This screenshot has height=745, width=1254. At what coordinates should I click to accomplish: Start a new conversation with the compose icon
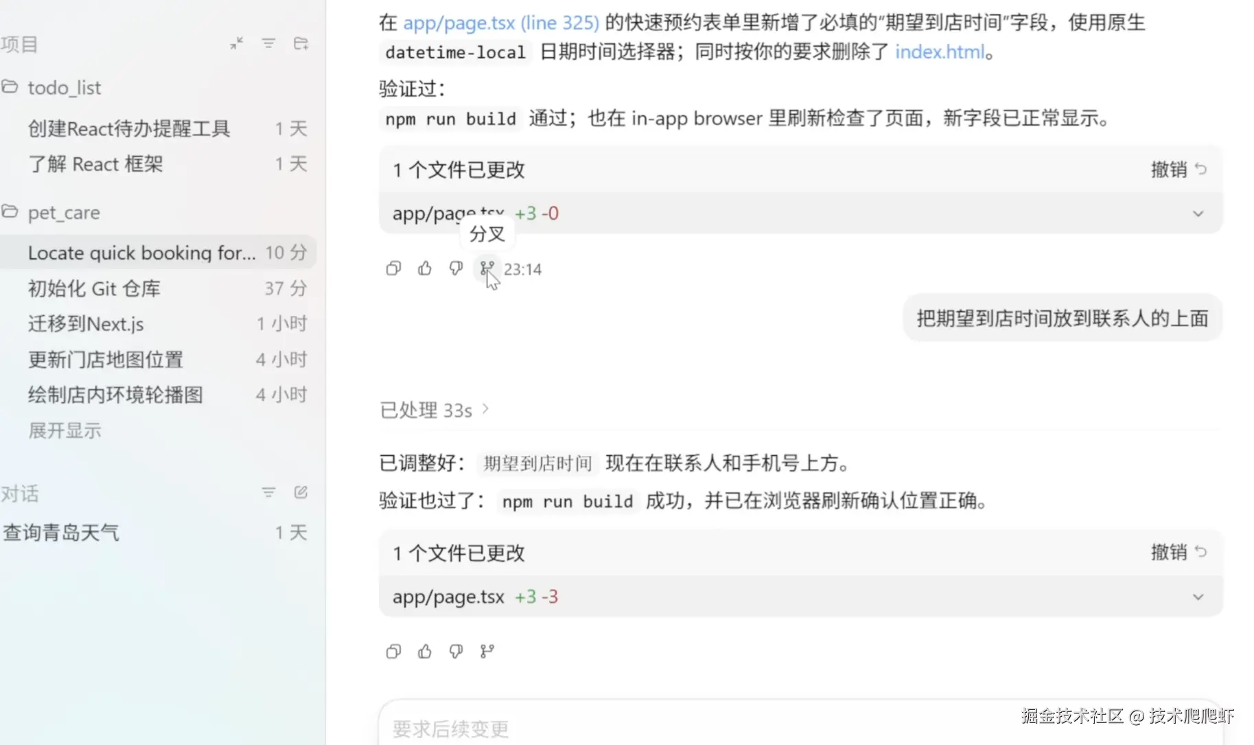[301, 492]
